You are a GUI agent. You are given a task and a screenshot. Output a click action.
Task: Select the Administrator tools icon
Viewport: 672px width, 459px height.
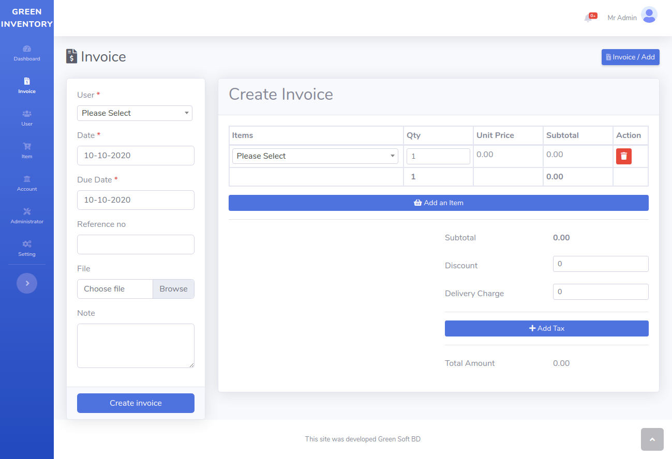pyautogui.click(x=26, y=212)
